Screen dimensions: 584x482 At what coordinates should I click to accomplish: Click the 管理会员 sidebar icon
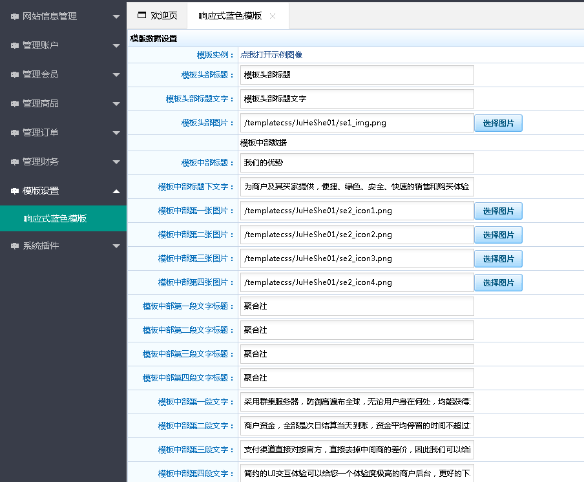(x=14, y=74)
